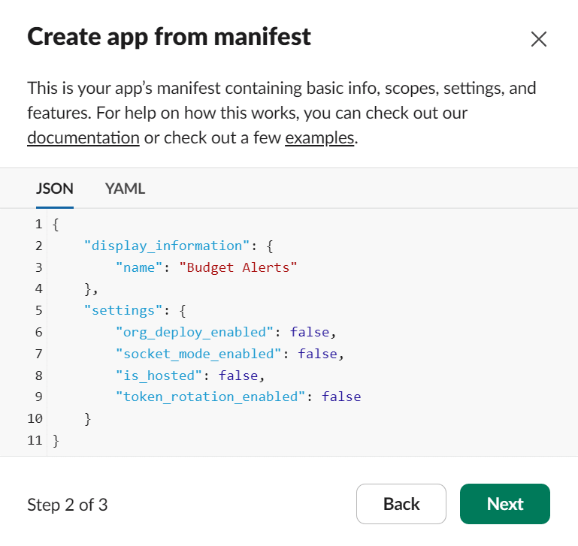Click the false value after is_hosted
Screen dimensions: 578x546
pyautogui.click(x=238, y=376)
